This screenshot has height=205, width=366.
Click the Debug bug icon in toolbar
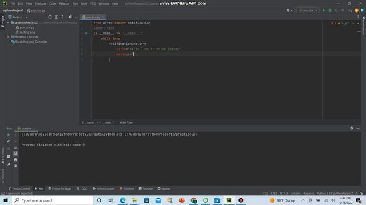point(330,10)
